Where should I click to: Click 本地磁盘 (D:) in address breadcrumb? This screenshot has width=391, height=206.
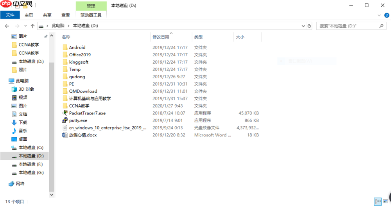(86, 26)
